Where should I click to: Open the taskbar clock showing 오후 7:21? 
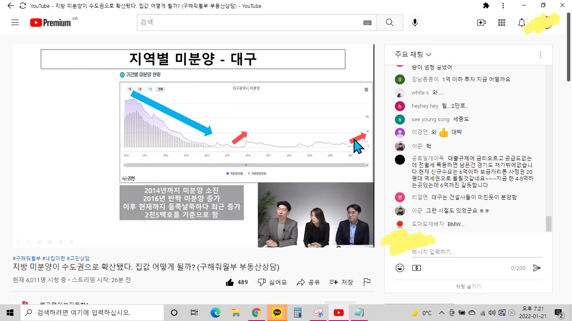pyautogui.click(x=533, y=313)
